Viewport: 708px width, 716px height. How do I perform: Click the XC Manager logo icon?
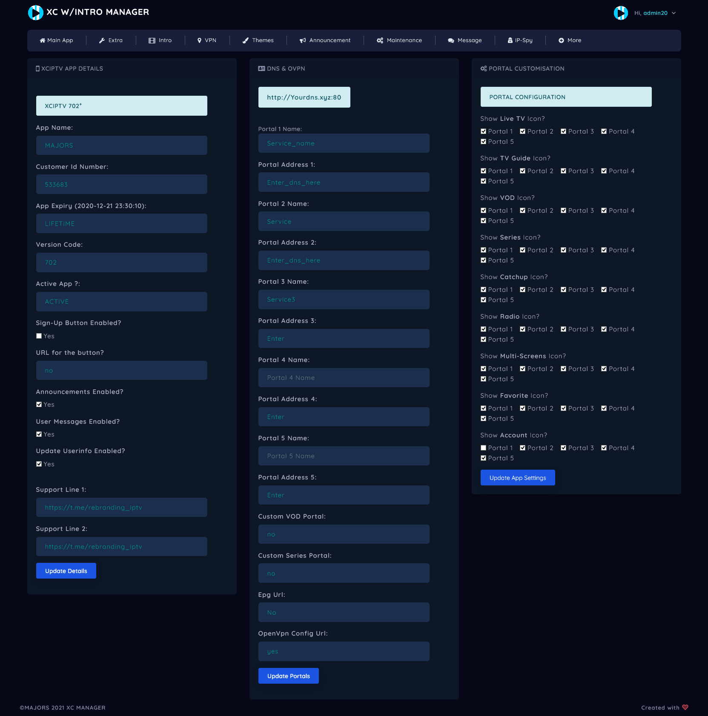[x=36, y=12]
